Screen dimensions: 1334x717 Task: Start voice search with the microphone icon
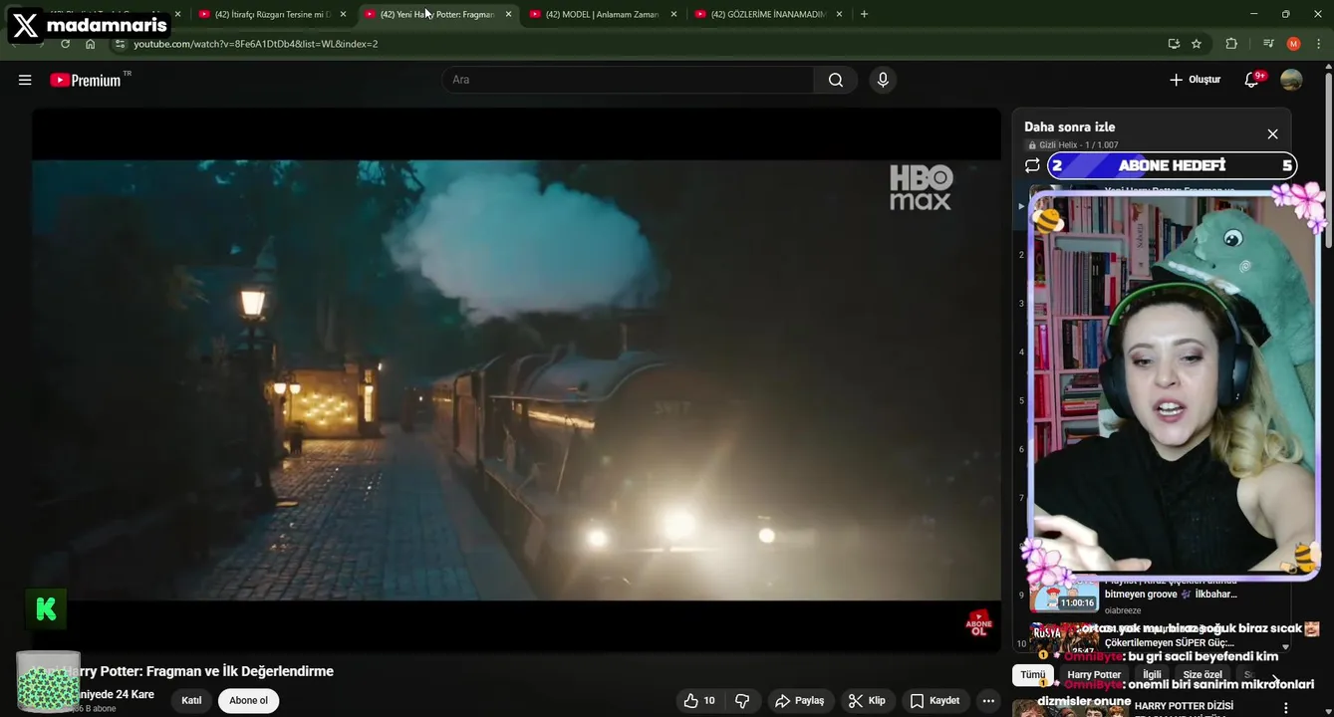click(883, 80)
